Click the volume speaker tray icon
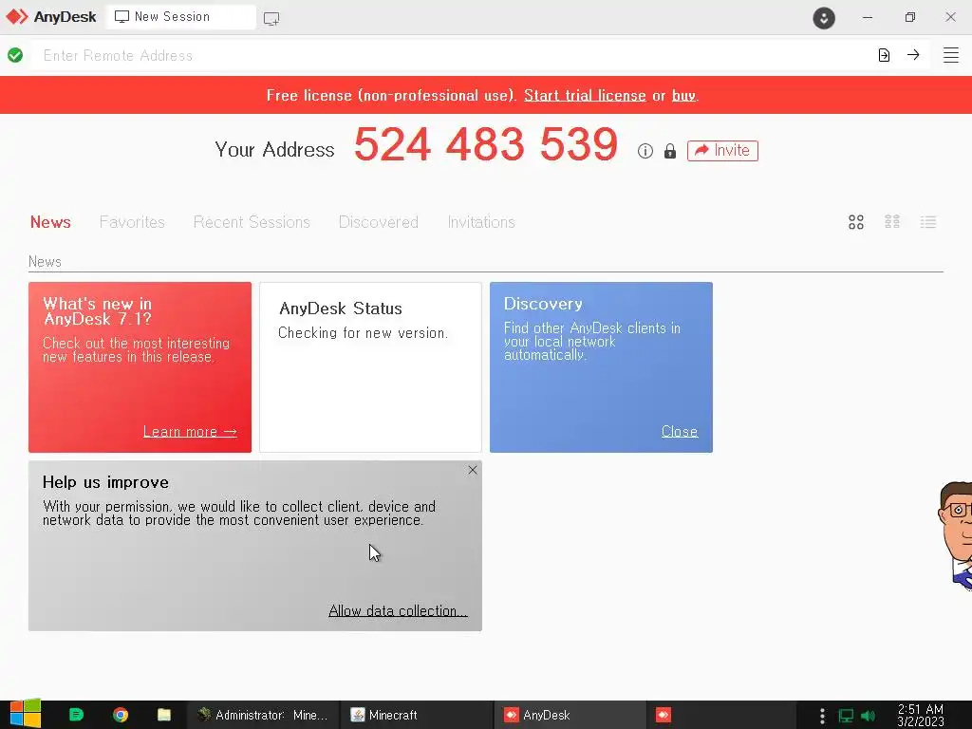Viewport: 972px width, 729px height. pos(869,716)
